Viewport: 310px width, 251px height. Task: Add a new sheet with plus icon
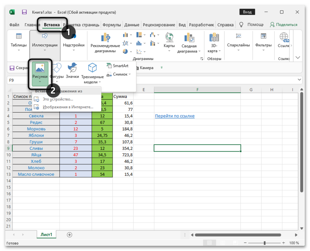tap(69, 235)
